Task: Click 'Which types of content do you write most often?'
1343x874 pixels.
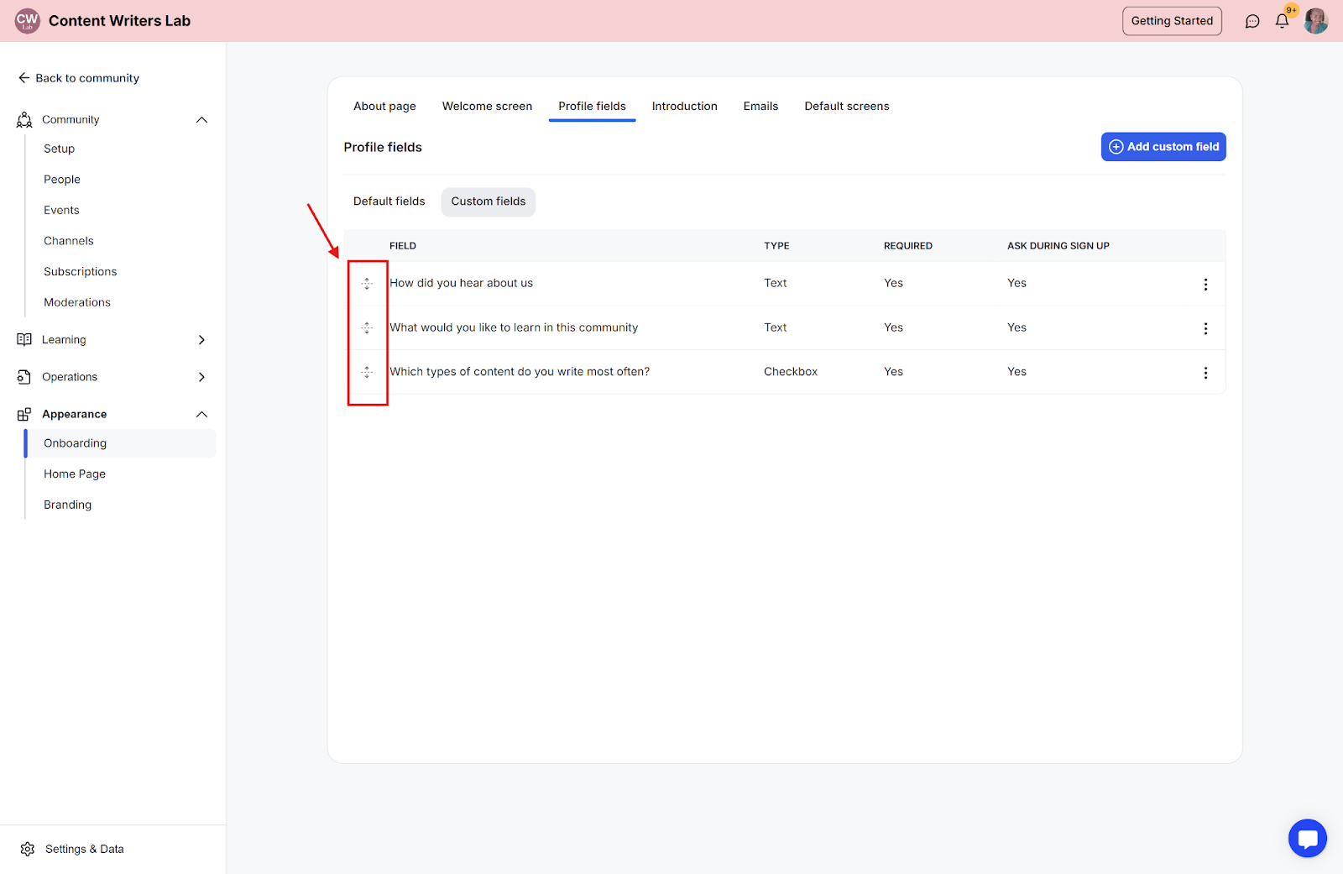Action: [520, 372]
